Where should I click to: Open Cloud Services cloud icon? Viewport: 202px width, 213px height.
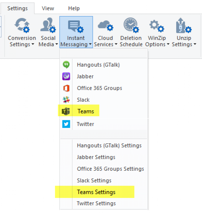coord(105,26)
